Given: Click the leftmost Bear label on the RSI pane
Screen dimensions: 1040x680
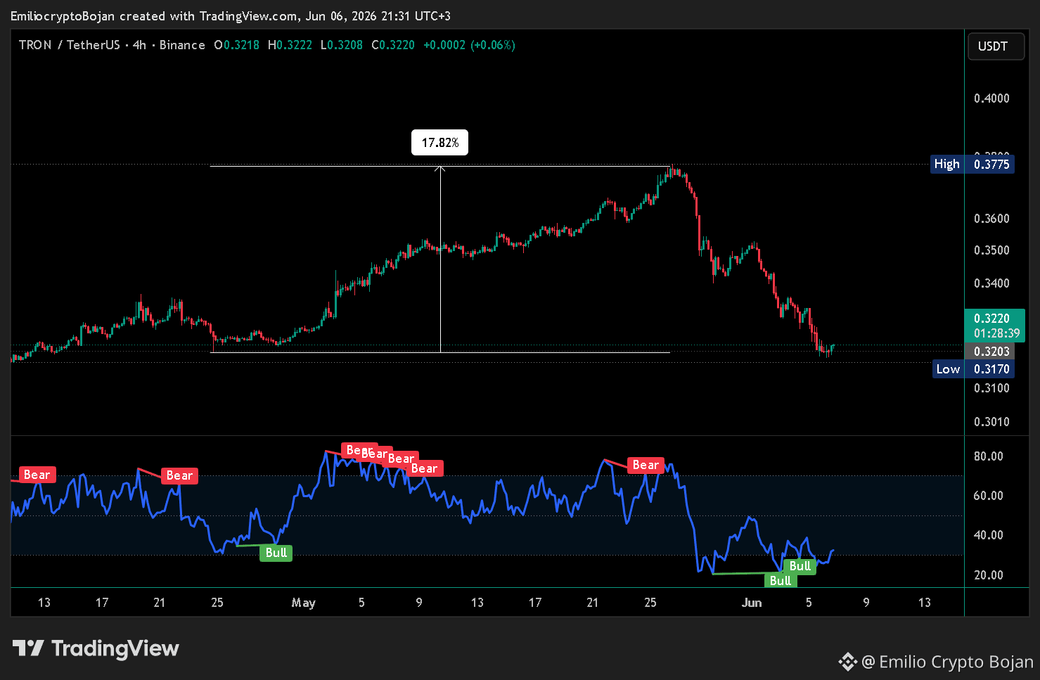Looking at the screenshot, I should (x=37, y=475).
